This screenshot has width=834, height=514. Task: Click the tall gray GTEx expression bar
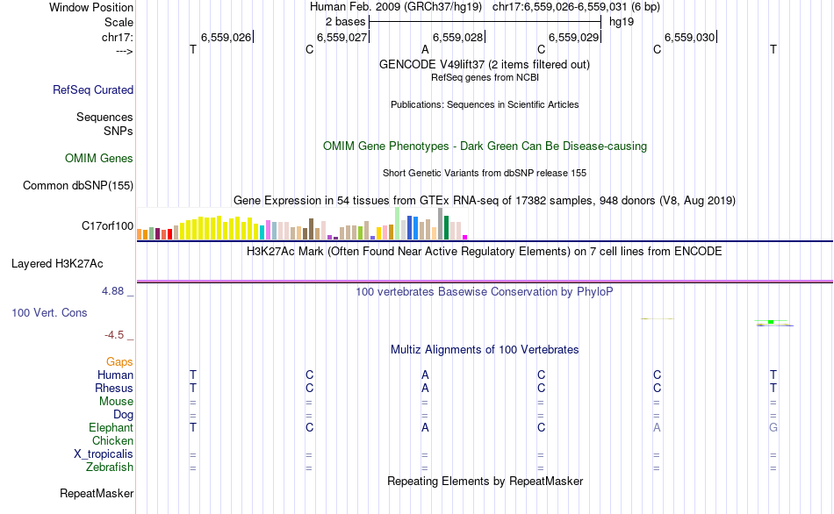(441, 224)
